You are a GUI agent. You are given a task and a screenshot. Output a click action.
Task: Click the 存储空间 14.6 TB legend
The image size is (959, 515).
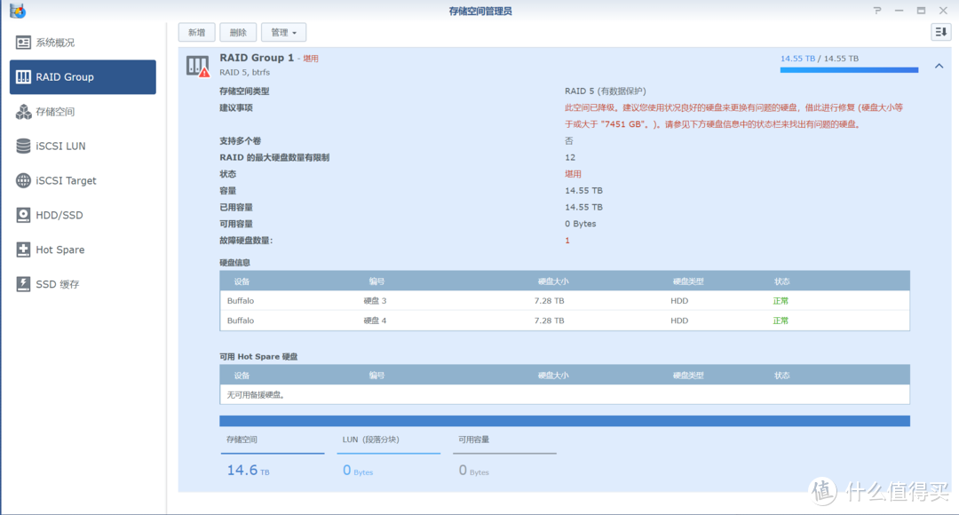coord(273,457)
